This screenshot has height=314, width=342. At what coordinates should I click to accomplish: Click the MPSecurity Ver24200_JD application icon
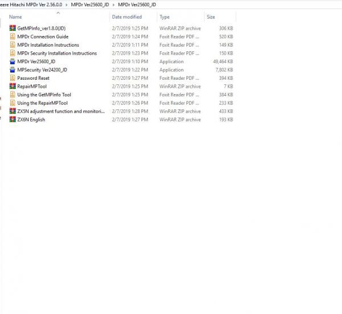[x=13, y=70]
